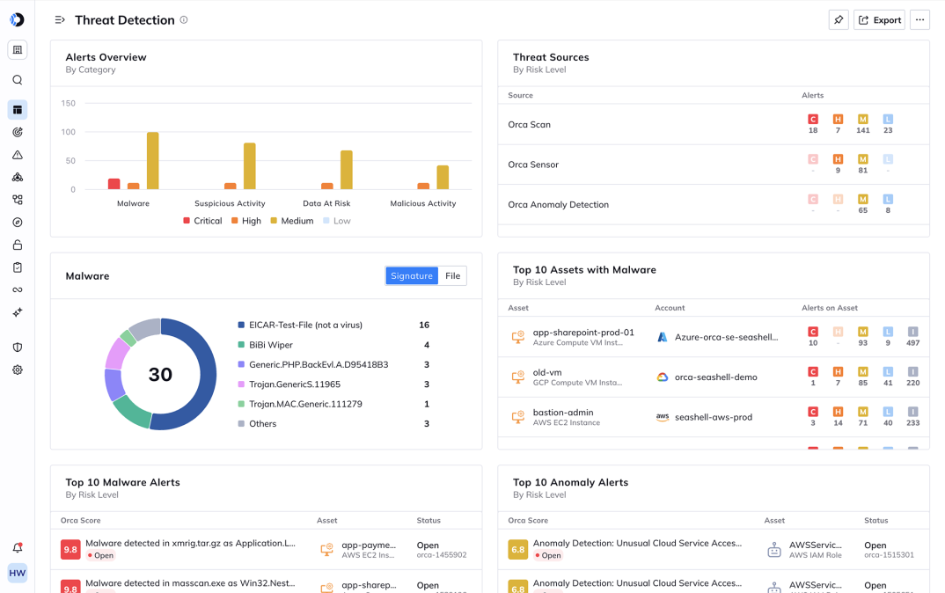Click Generic.PHP.BackEvl.A.D95418B3 legend entry
945x593 pixels.
(x=313, y=364)
